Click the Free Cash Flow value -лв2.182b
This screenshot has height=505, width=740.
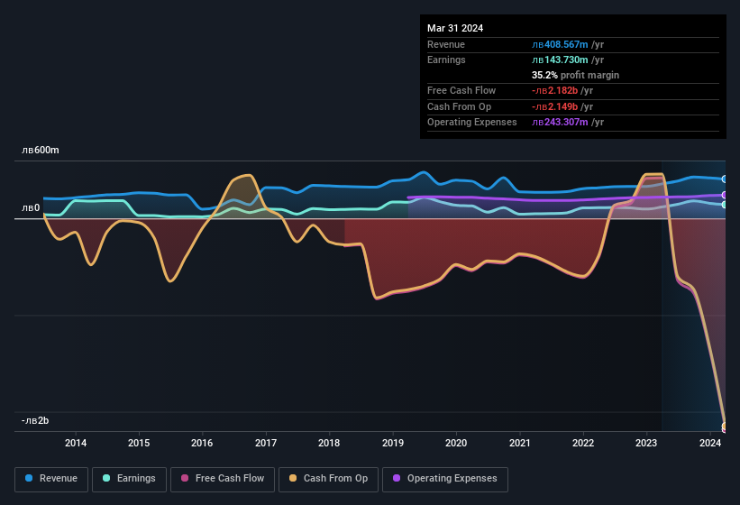[554, 90]
